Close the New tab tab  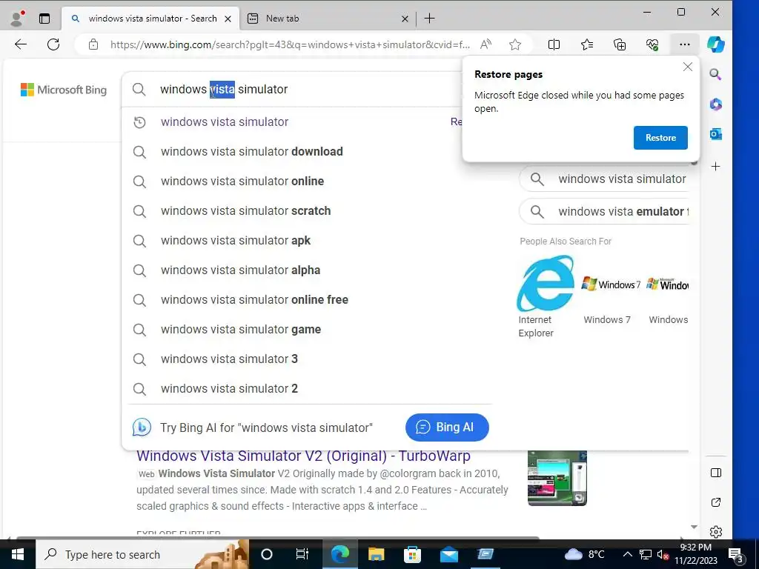tap(405, 19)
